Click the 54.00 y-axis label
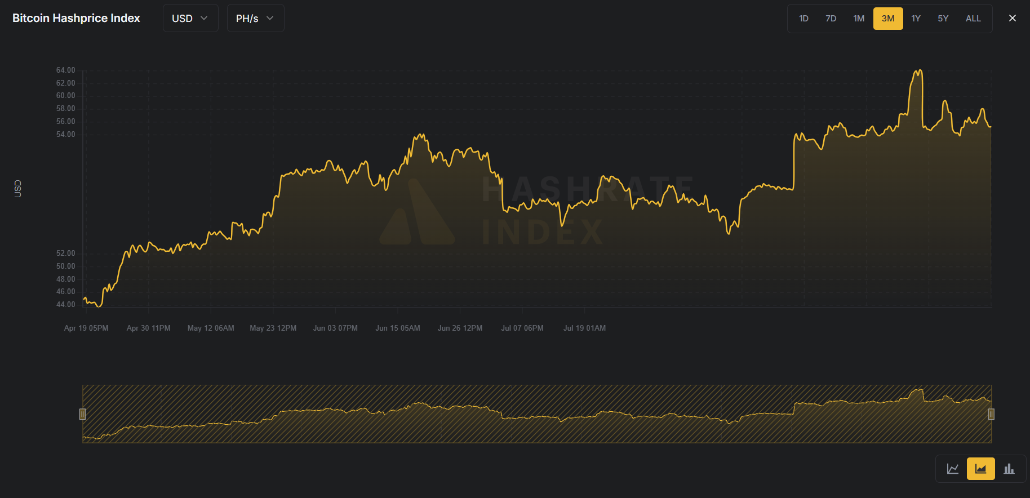Viewport: 1030px width, 498px height. click(x=65, y=134)
